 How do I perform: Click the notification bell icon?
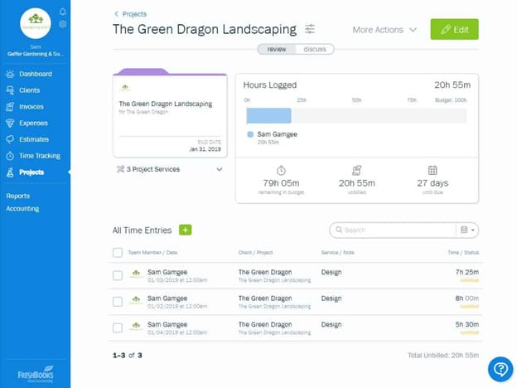pyautogui.click(x=63, y=12)
